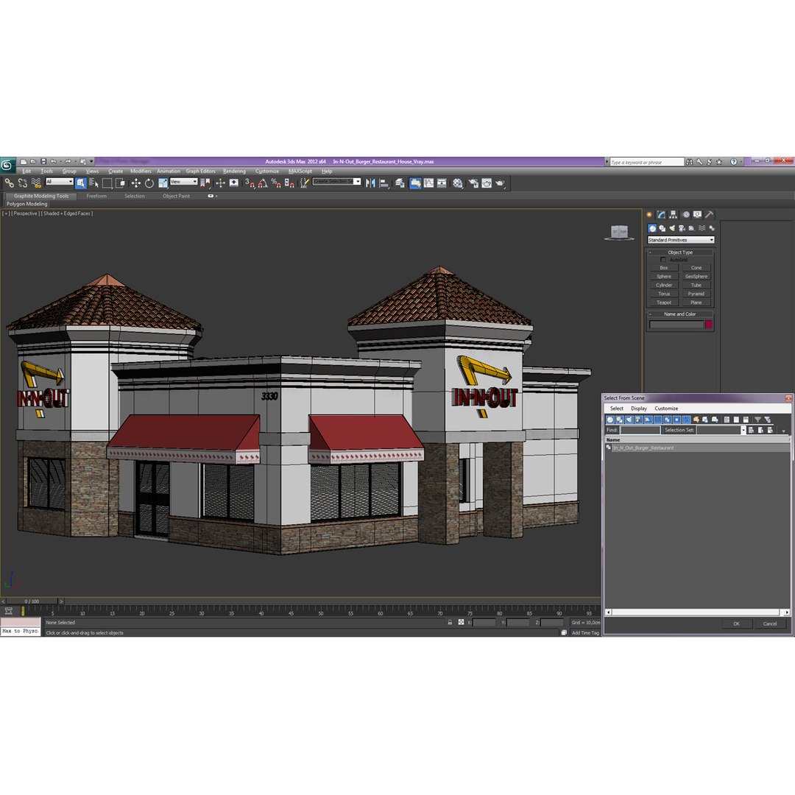Switch to the Freeform ribbon tab
The image size is (795, 795).
(x=96, y=196)
